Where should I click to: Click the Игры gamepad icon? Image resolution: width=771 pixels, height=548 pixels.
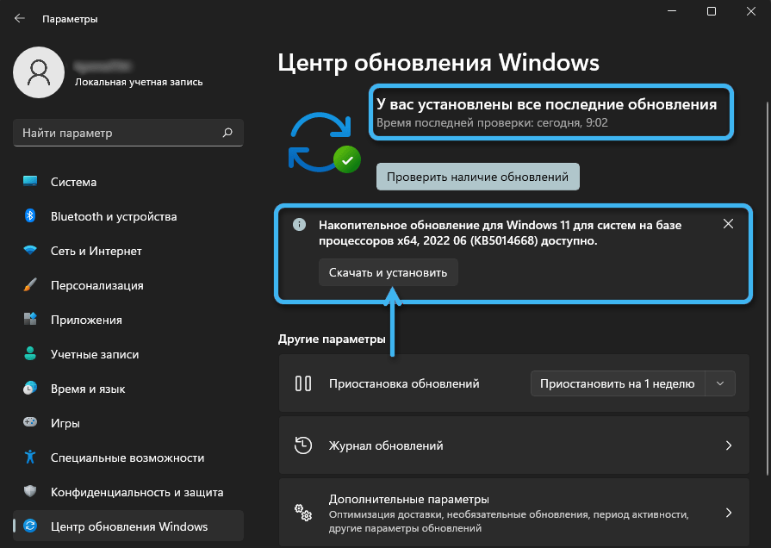tap(30, 423)
